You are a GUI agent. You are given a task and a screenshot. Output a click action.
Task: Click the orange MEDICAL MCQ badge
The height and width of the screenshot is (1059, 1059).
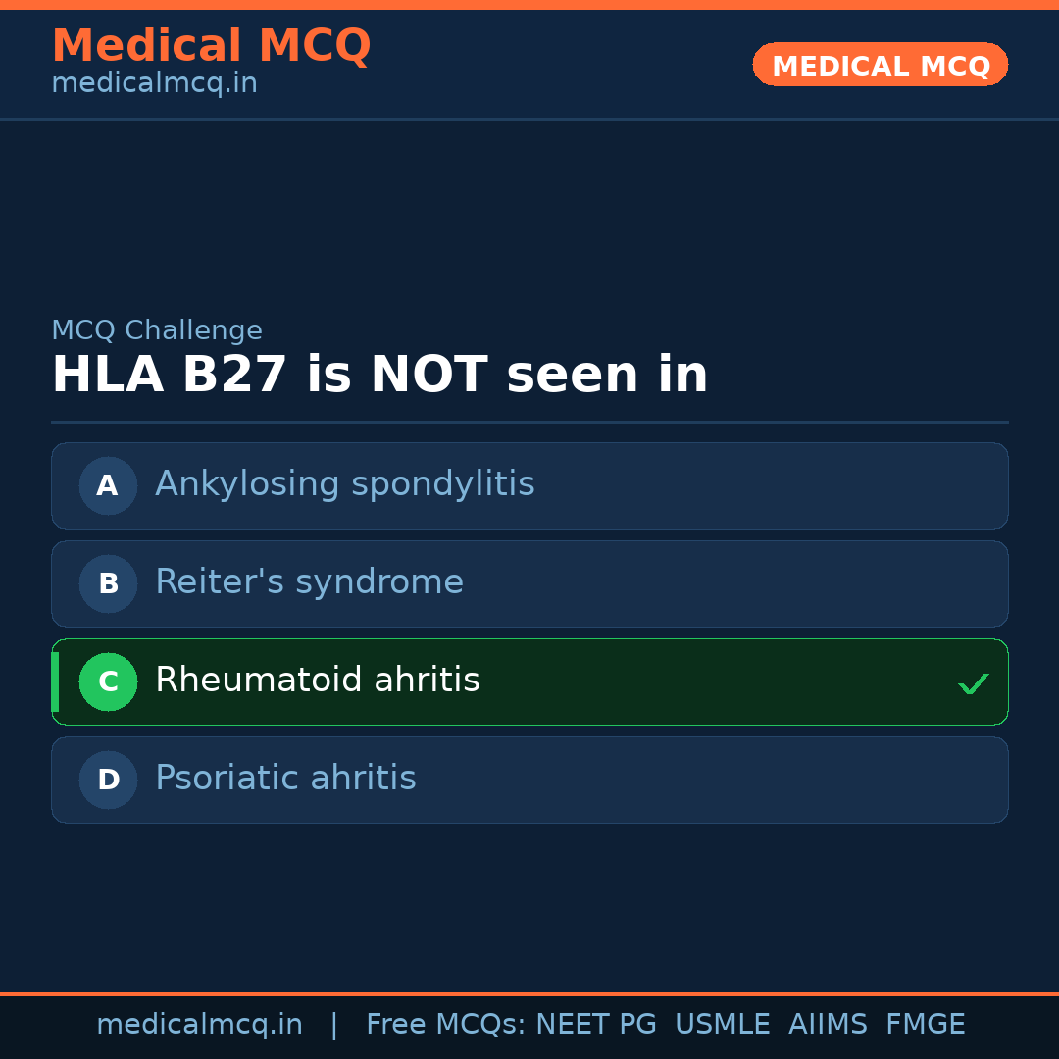(x=880, y=65)
